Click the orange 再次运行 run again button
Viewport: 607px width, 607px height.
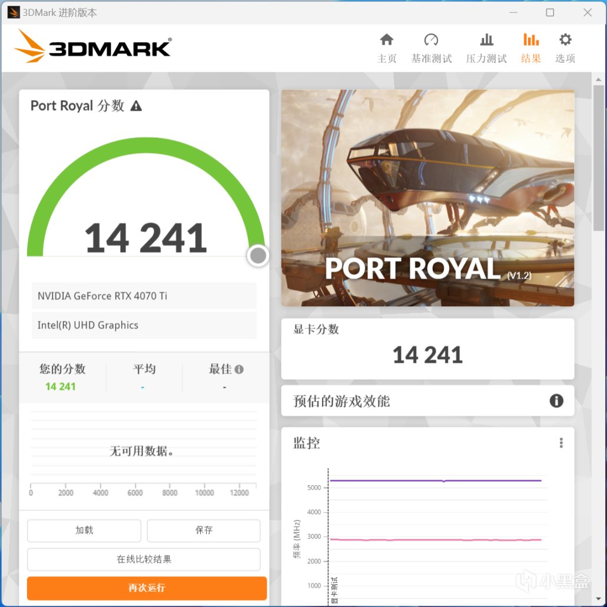point(147,588)
